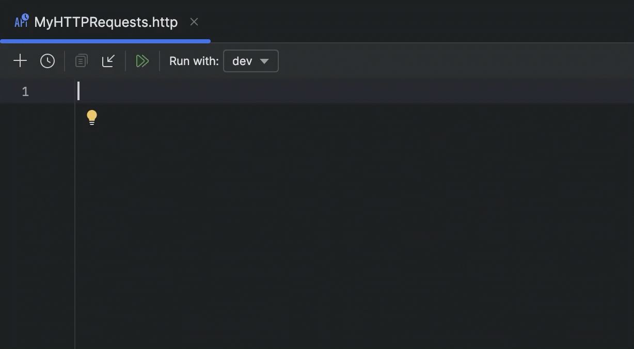The width and height of the screenshot is (634, 349).
Task: Click line number 1 in the gutter
Action: pos(25,91)
